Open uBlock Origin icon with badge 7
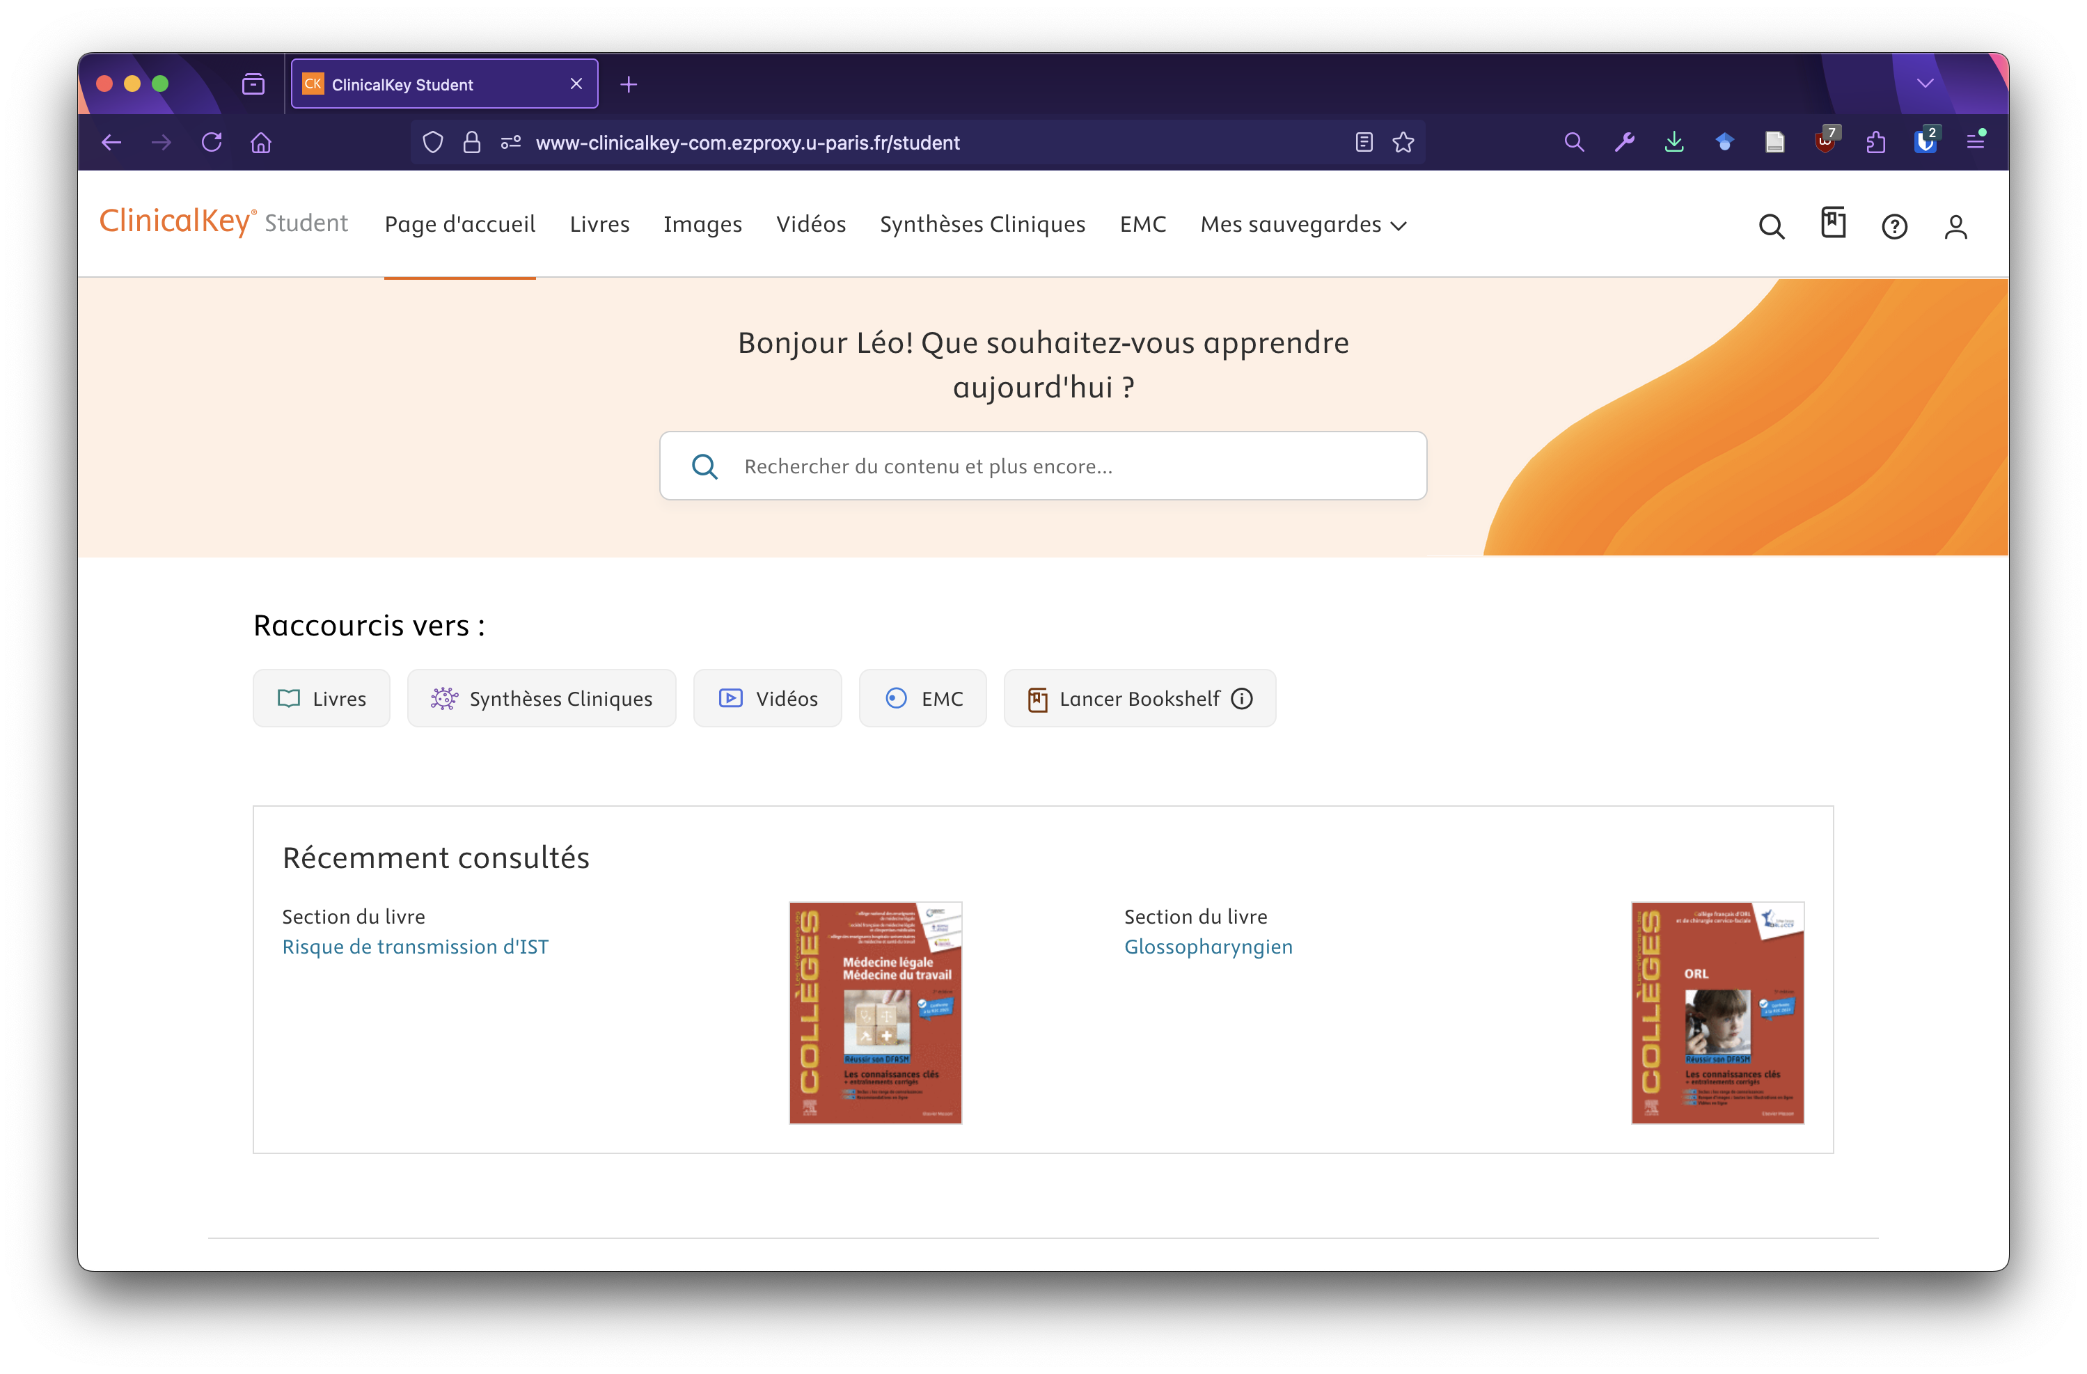2087x1374 pixels. (x=1827, y=141)
